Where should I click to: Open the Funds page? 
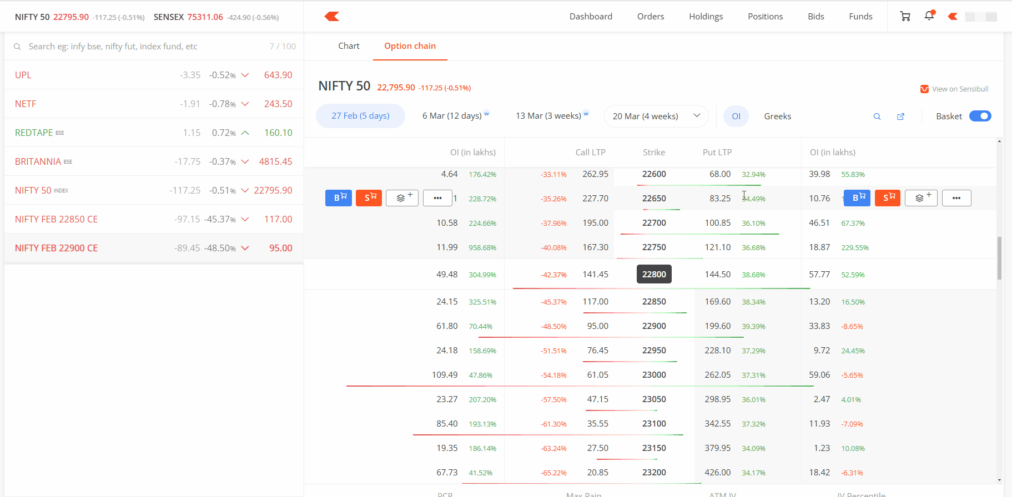[861, 17]
